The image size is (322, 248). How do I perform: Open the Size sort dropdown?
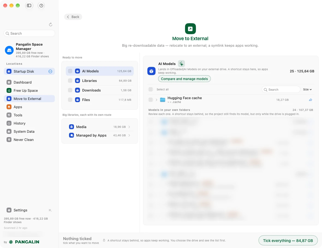tap(308, 90)
